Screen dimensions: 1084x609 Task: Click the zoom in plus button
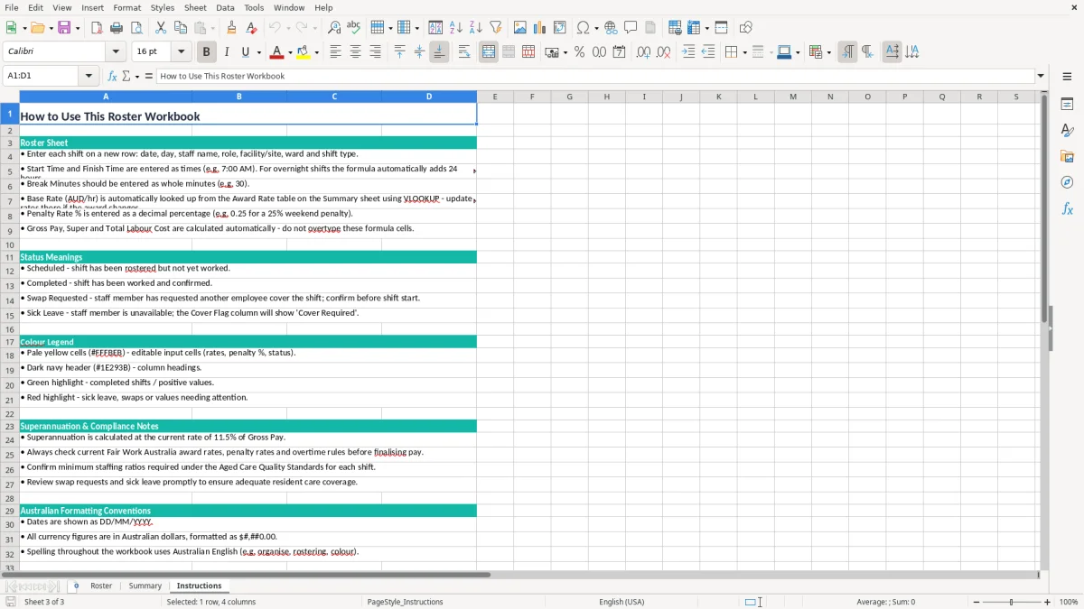[1047, 602]
